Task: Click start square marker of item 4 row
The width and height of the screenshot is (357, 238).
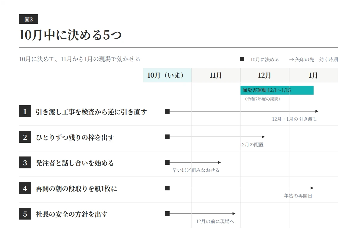Action: click(x=167, y=188)
